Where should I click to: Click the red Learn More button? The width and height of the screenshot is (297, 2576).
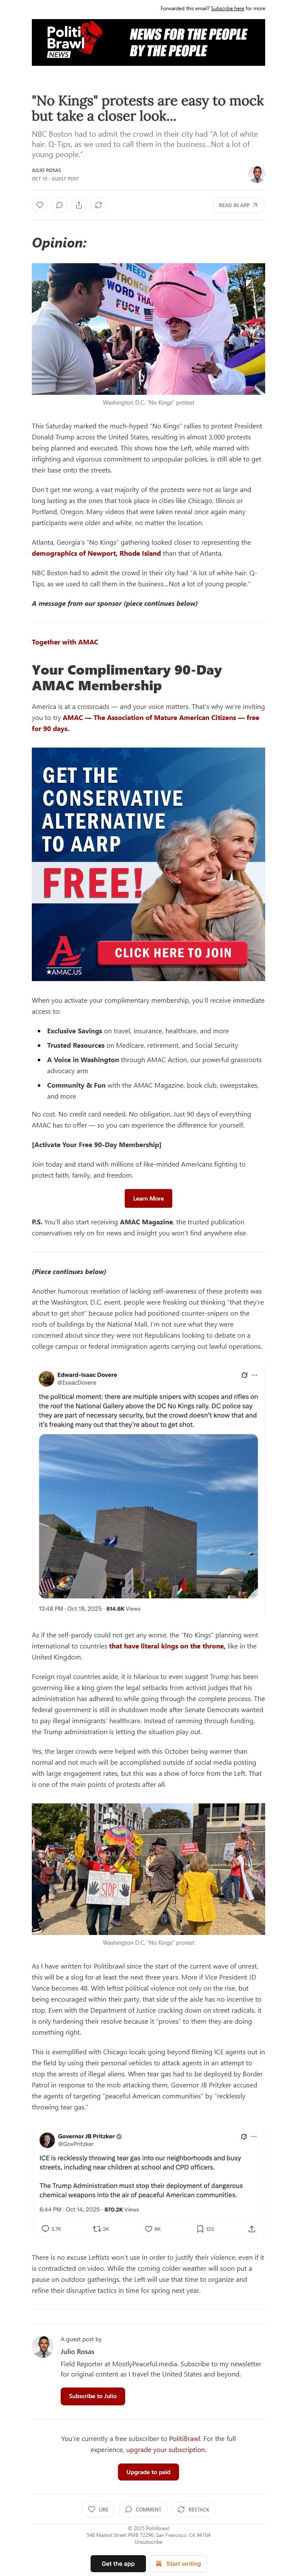148,1198
